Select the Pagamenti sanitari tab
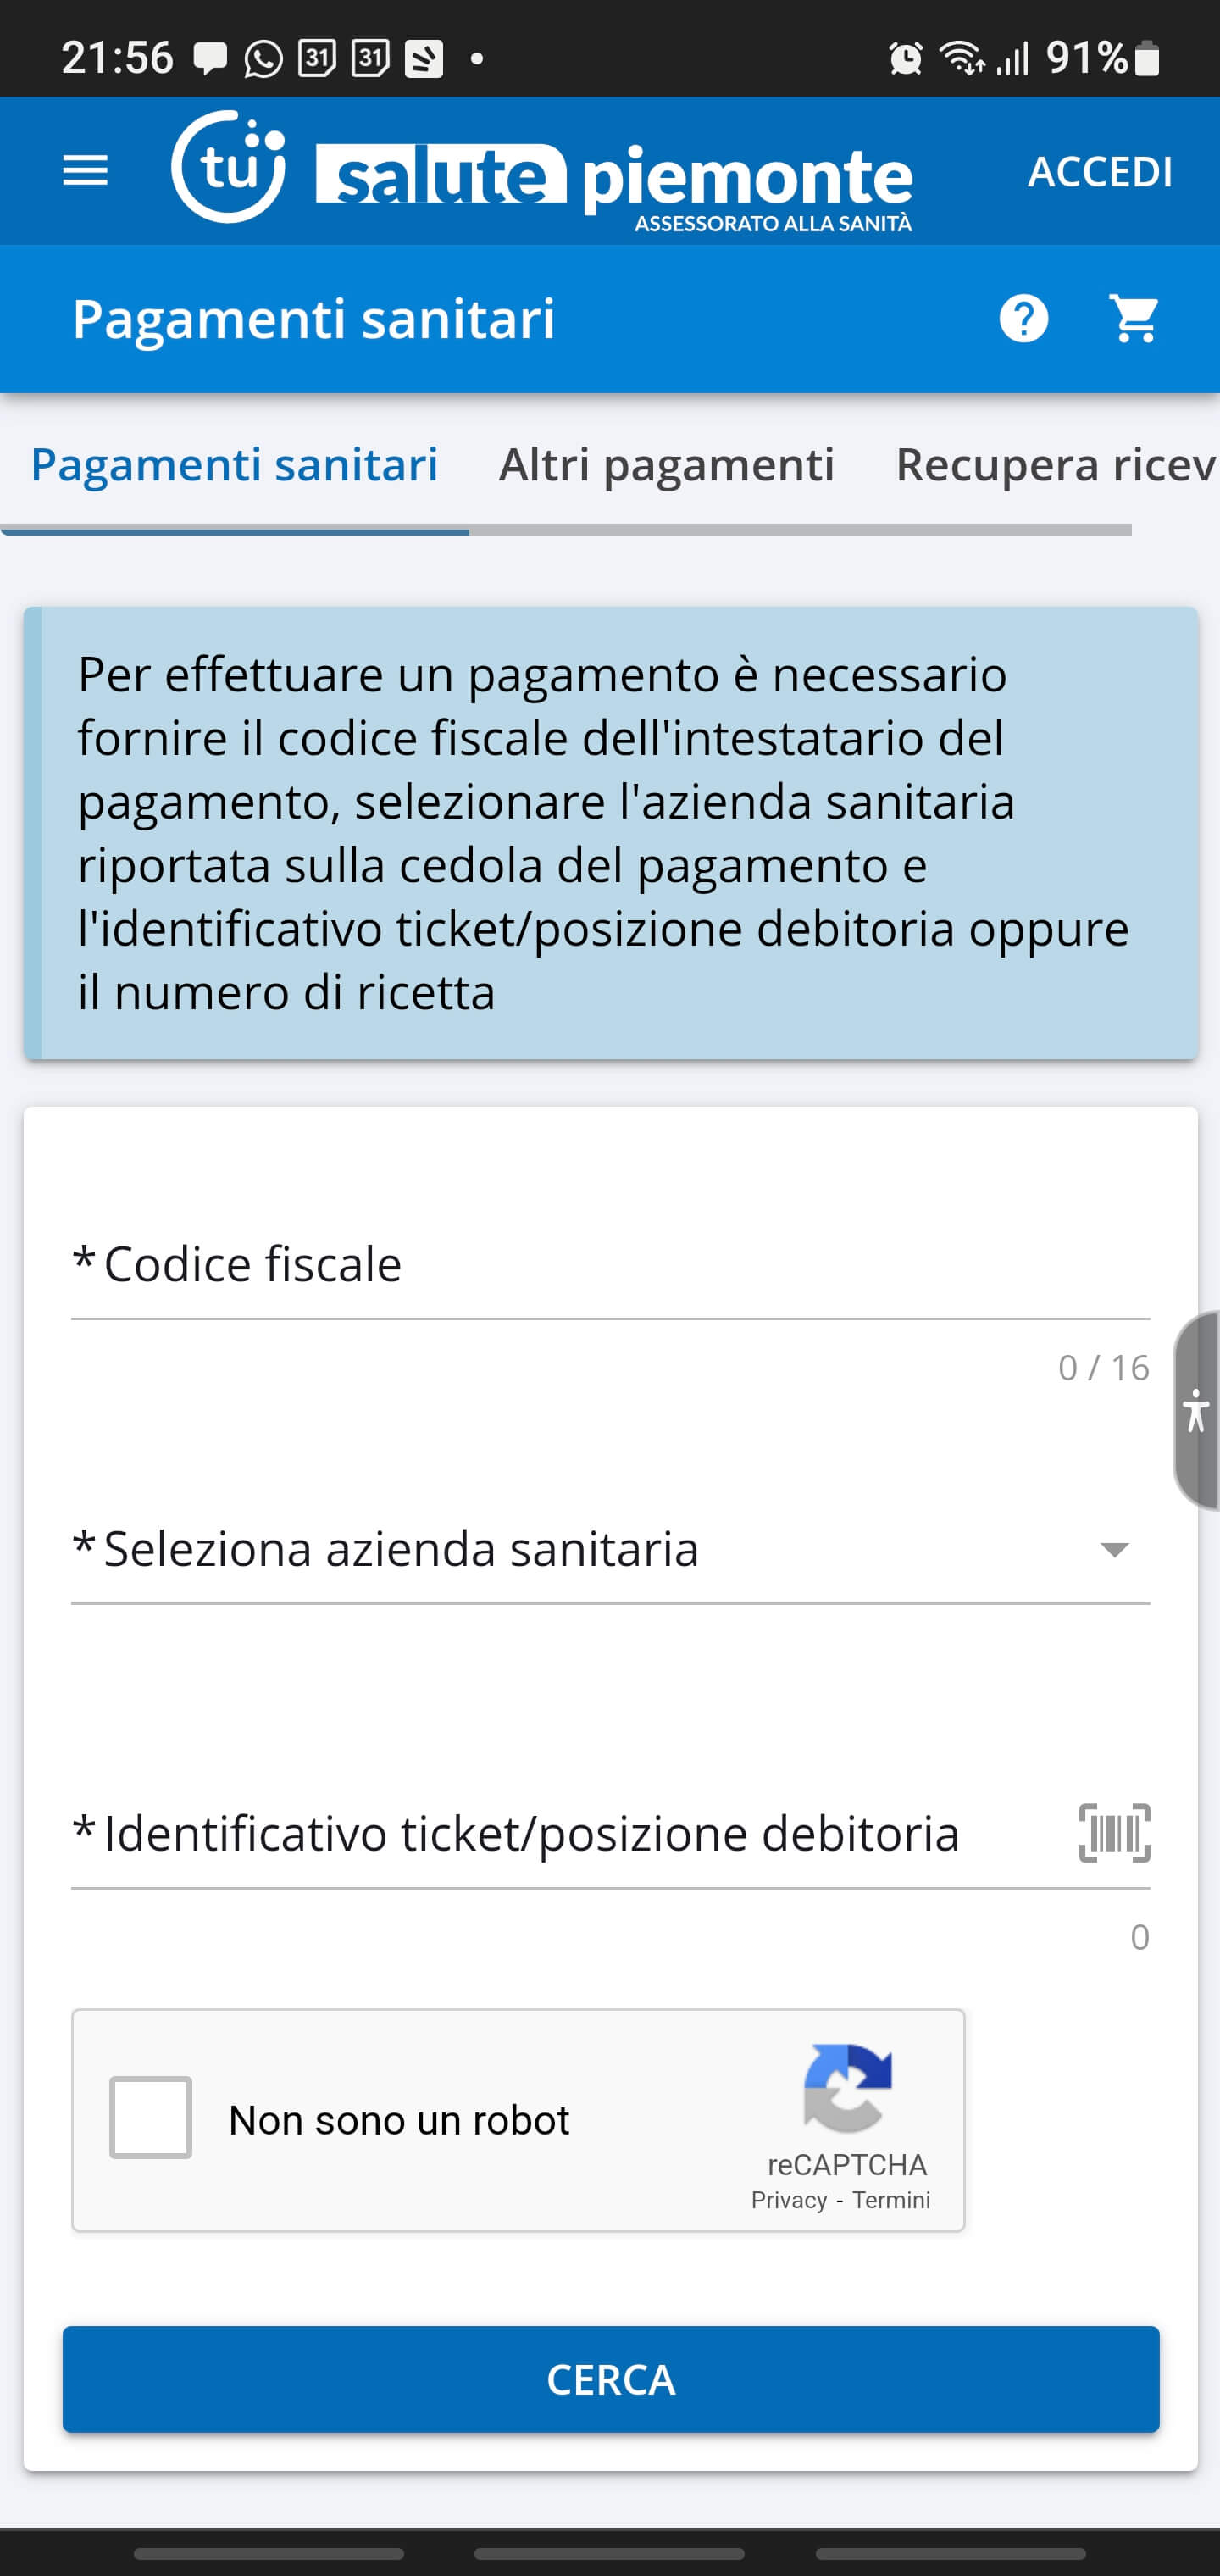The height and width of the screenshot is (2576, 1220). pos(234,465)
